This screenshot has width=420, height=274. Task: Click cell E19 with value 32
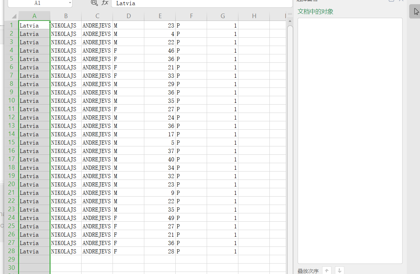point(160,176)
